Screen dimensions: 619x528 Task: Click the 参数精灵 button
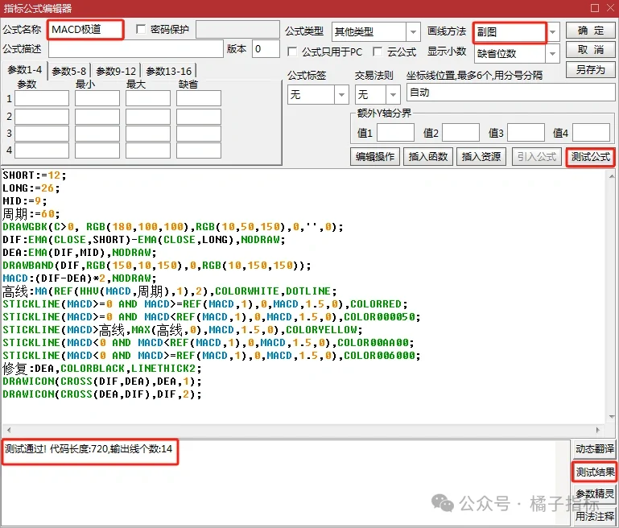(x=594, y=493)
